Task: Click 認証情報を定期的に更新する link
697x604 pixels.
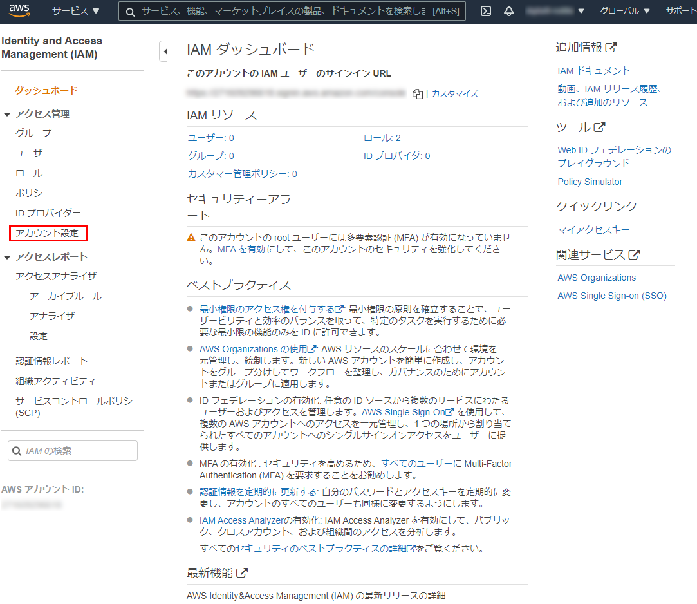Action: (x=258, y=492)
